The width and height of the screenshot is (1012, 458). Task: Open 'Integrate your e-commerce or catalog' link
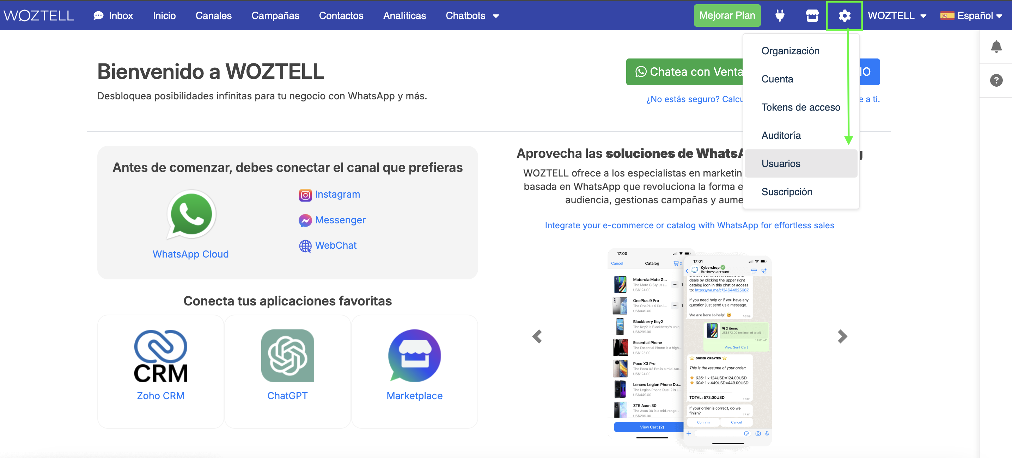[689, 226]
